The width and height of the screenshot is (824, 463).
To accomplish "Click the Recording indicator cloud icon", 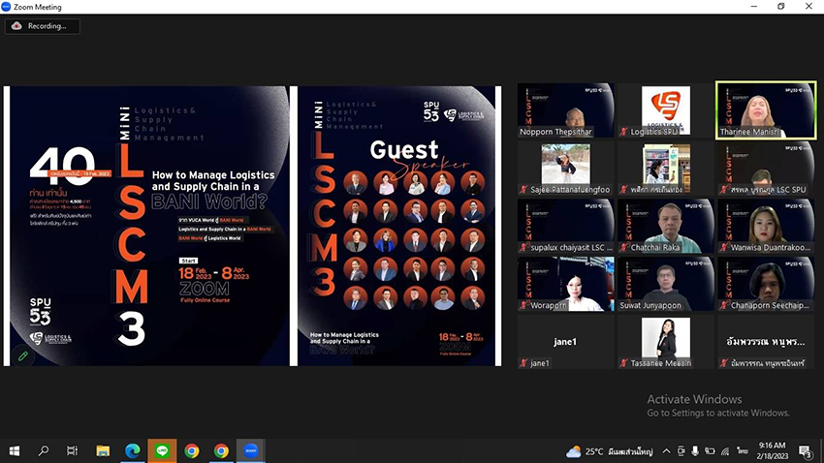I will (x=16, y=26).
